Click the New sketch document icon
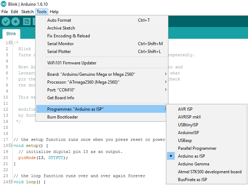Screen dimensions: 248x185 click(x=27, y=22)
